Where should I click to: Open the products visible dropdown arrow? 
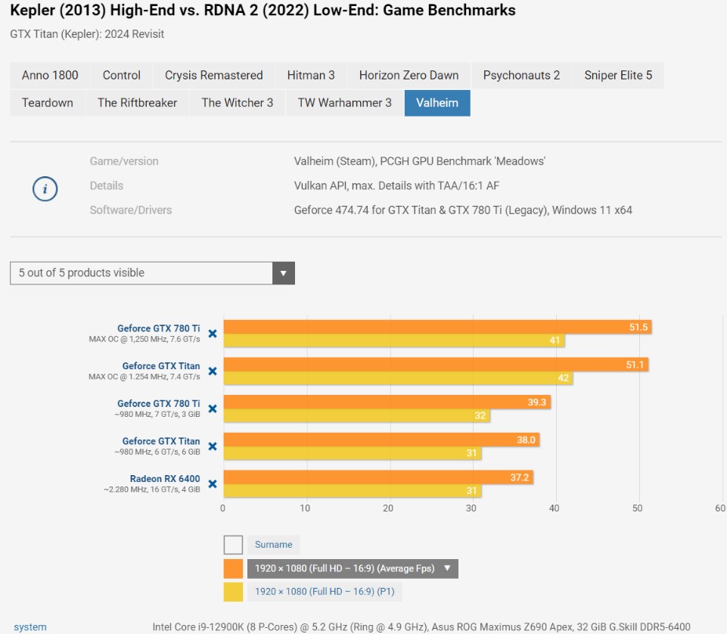click(283, 273)
